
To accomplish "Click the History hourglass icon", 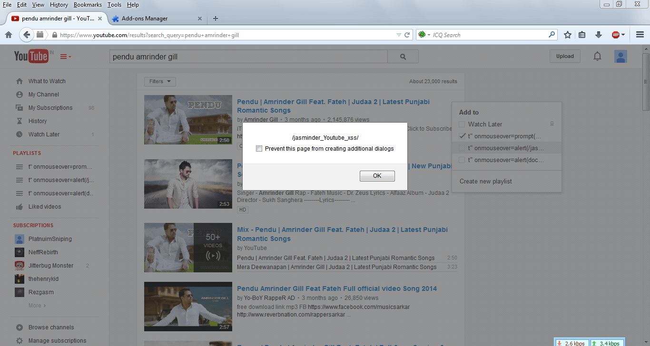I will coord(19,121).
